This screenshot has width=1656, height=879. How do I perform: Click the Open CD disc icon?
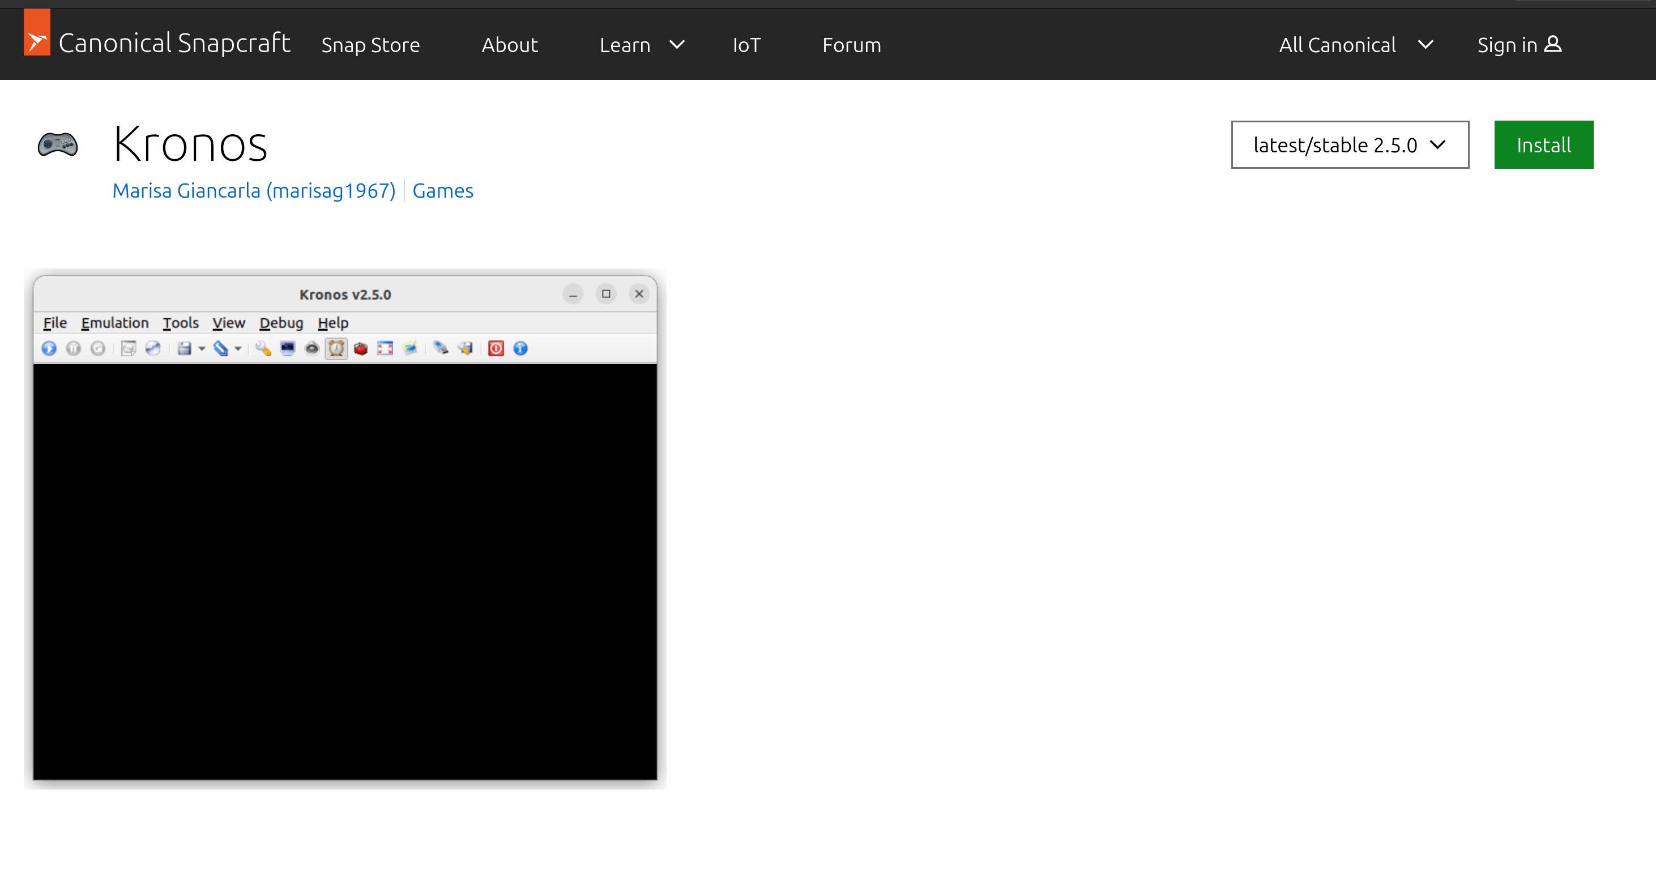click(153, 348)
